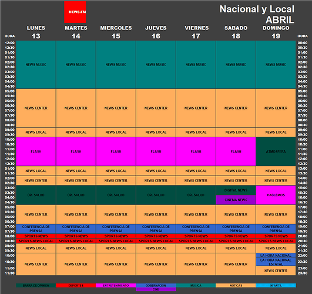
Task: Select the Domingo 19 Atmosfera block
Action: (276, 151)
